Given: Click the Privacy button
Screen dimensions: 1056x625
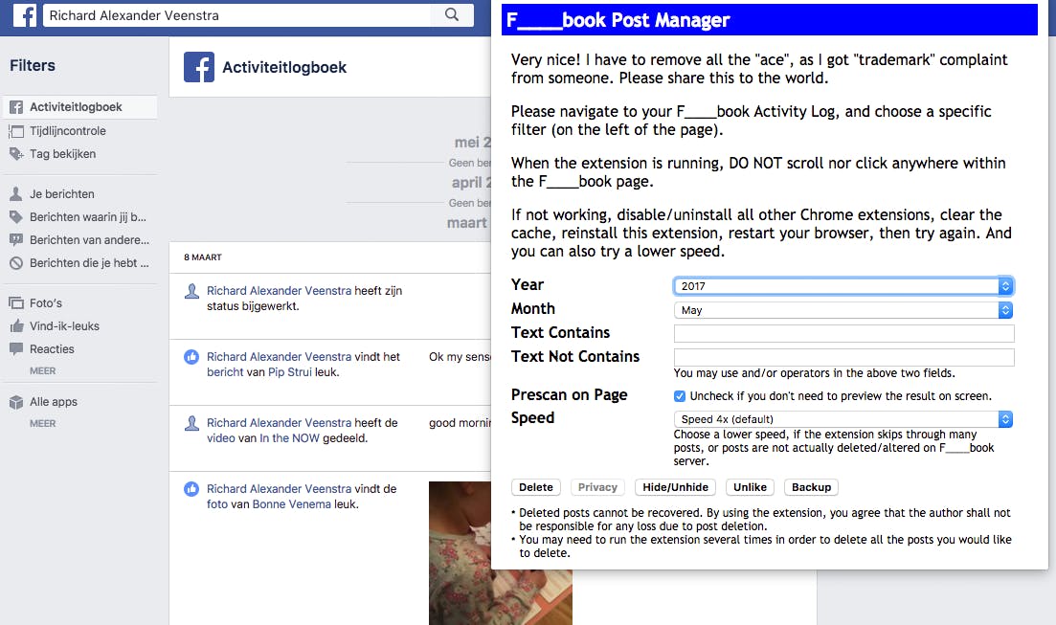Looking at the screenshot, I should click(597, 487).
